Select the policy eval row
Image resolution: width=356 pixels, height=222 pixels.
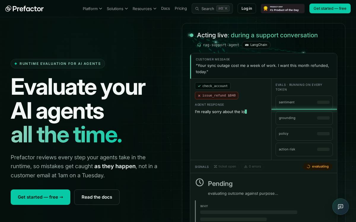click(304, 133)
